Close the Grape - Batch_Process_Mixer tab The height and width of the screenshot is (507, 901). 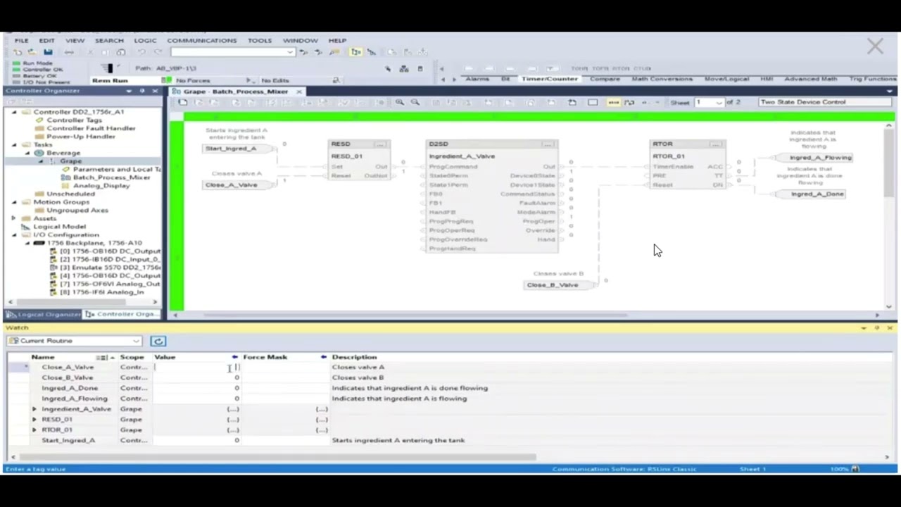tap(298, 92)
